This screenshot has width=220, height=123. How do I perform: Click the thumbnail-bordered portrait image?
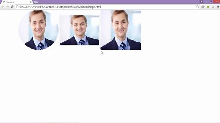pyautogui.click(x=79, y=30)
